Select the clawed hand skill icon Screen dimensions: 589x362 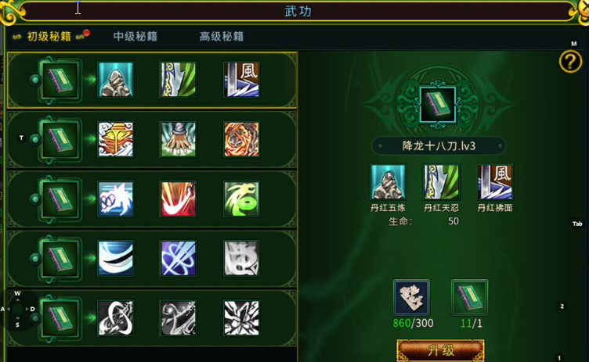pyautogui.click(x=179, y=139)
